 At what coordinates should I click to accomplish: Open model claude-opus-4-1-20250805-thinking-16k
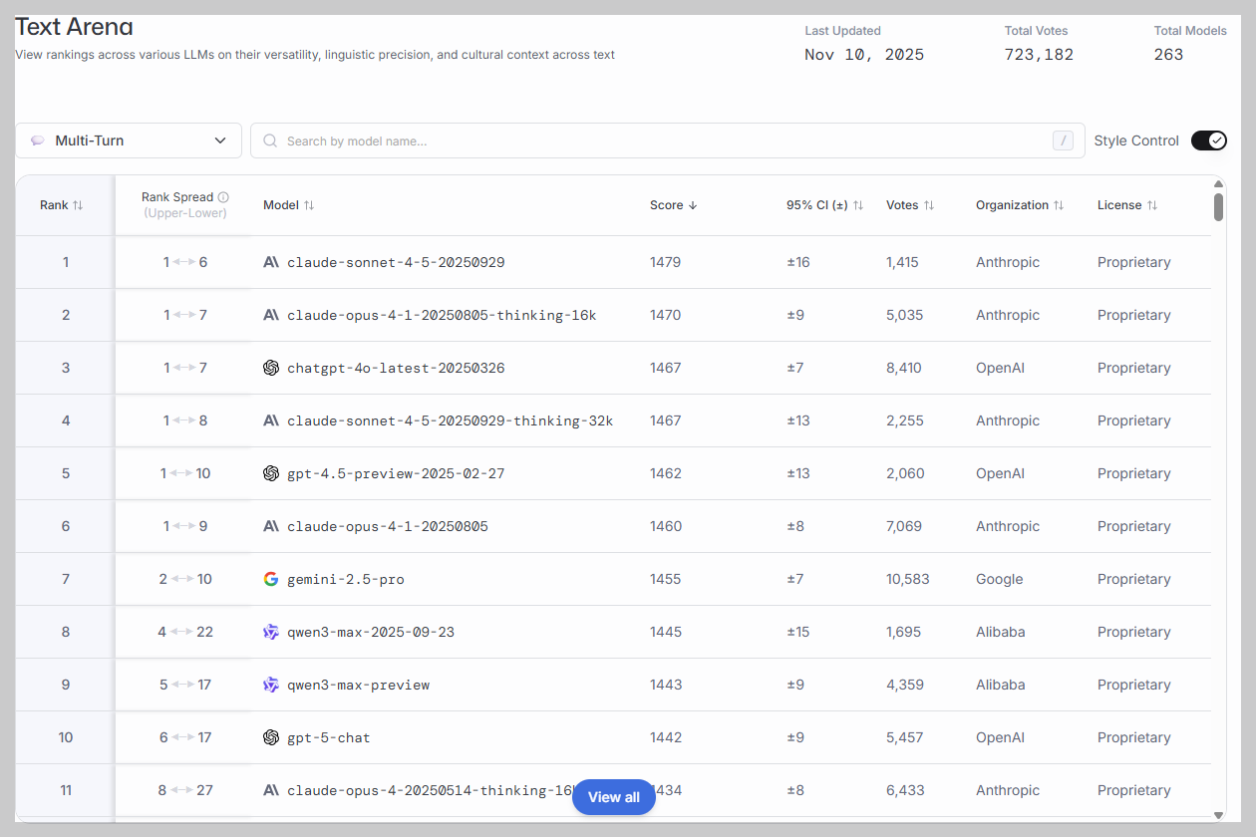442,315
